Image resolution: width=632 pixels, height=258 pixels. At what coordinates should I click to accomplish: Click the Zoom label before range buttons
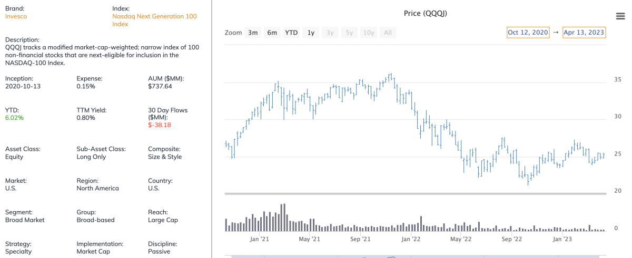click(233, 33)
